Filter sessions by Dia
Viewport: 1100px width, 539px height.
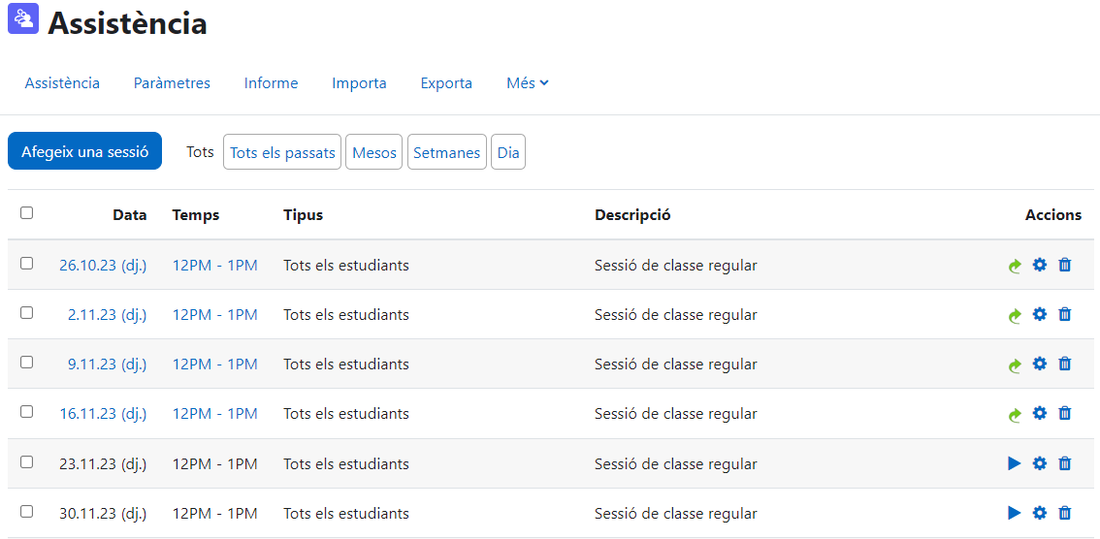coord(508,152)
